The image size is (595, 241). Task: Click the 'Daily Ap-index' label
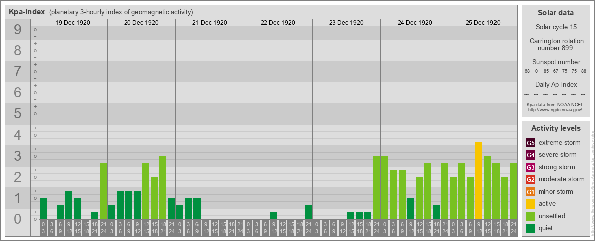(x=556, y=84)
